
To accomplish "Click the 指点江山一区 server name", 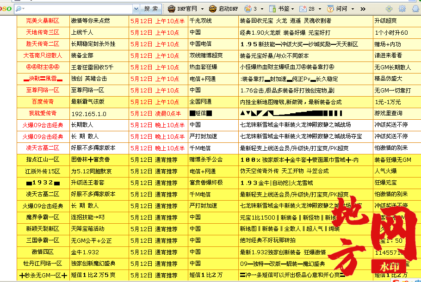I will coord(43,159).
